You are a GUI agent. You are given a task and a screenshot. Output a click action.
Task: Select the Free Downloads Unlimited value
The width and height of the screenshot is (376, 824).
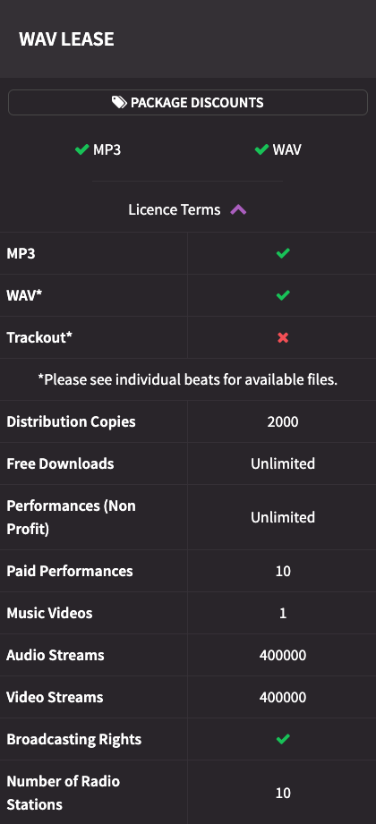283,463
